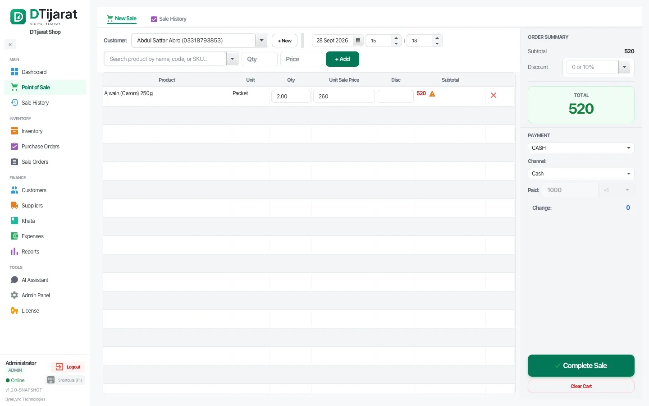Click the Qty field of Ajwain row
Image resolution: width=649 pixels, height=406 pixels.
point(291,96)
